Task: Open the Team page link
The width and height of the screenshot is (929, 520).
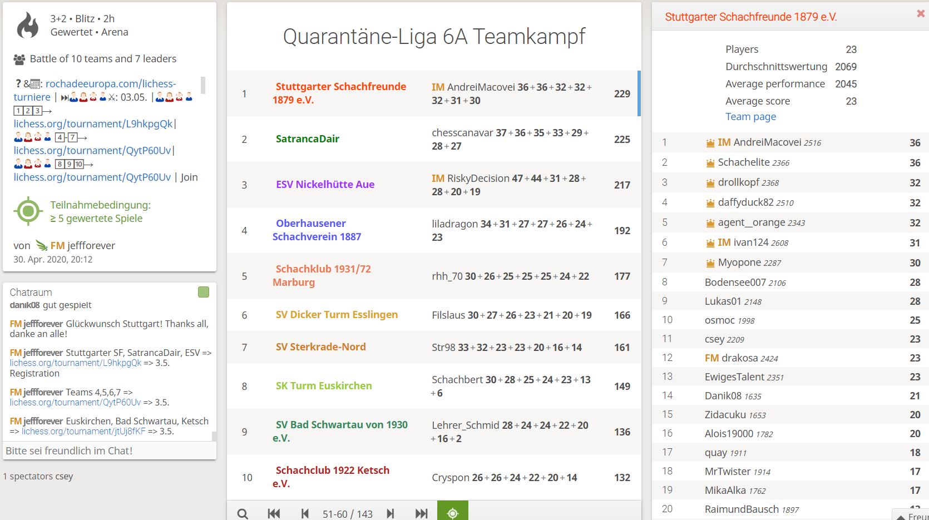Action: tap(750, 116)
